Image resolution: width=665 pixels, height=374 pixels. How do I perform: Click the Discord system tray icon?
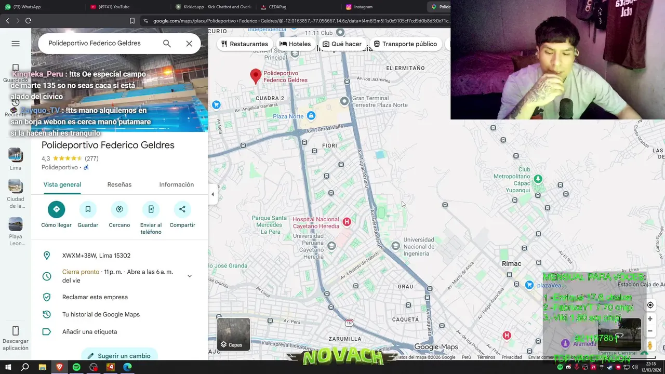(568, 367)
